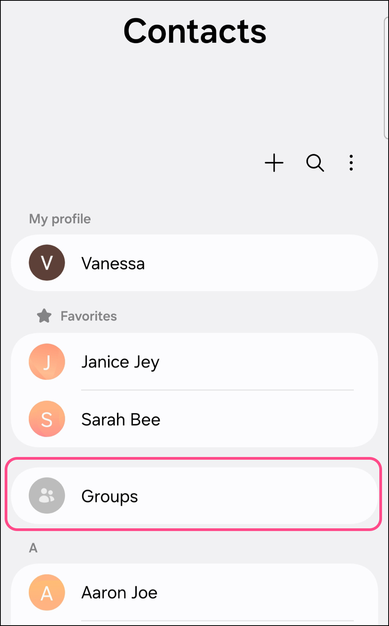Tap the Contacts page title
Image resolution: width=389 pixels, height=626 pixels.
point(195,31)
